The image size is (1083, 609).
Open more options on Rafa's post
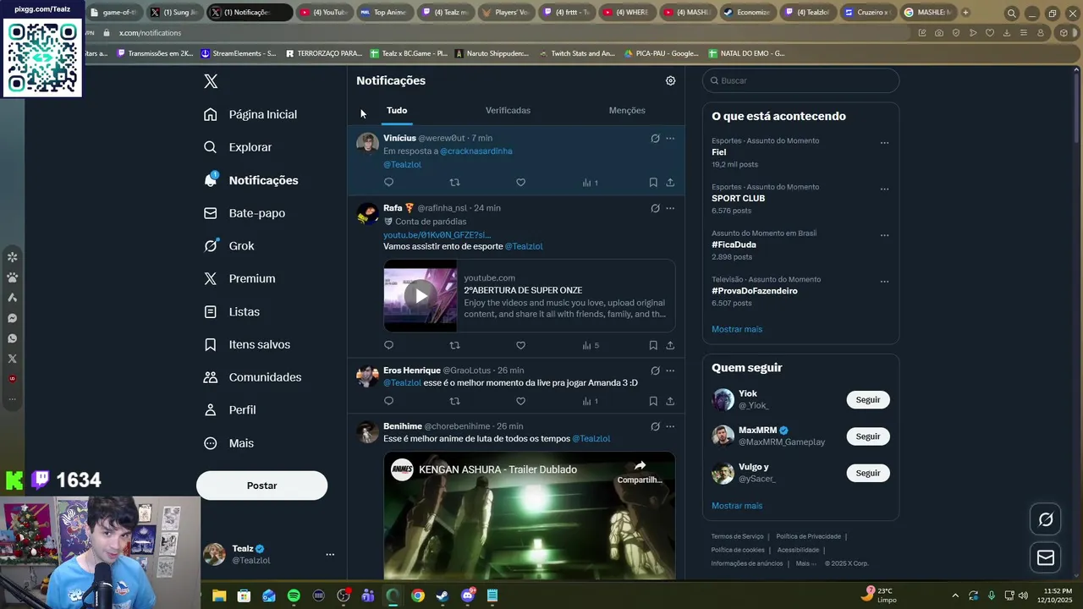click(670, 208)
